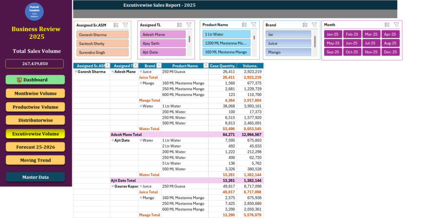Filter month Jun-25
Image resolution: width=436 pixels, height=218 pixels.
click(352, 43)
